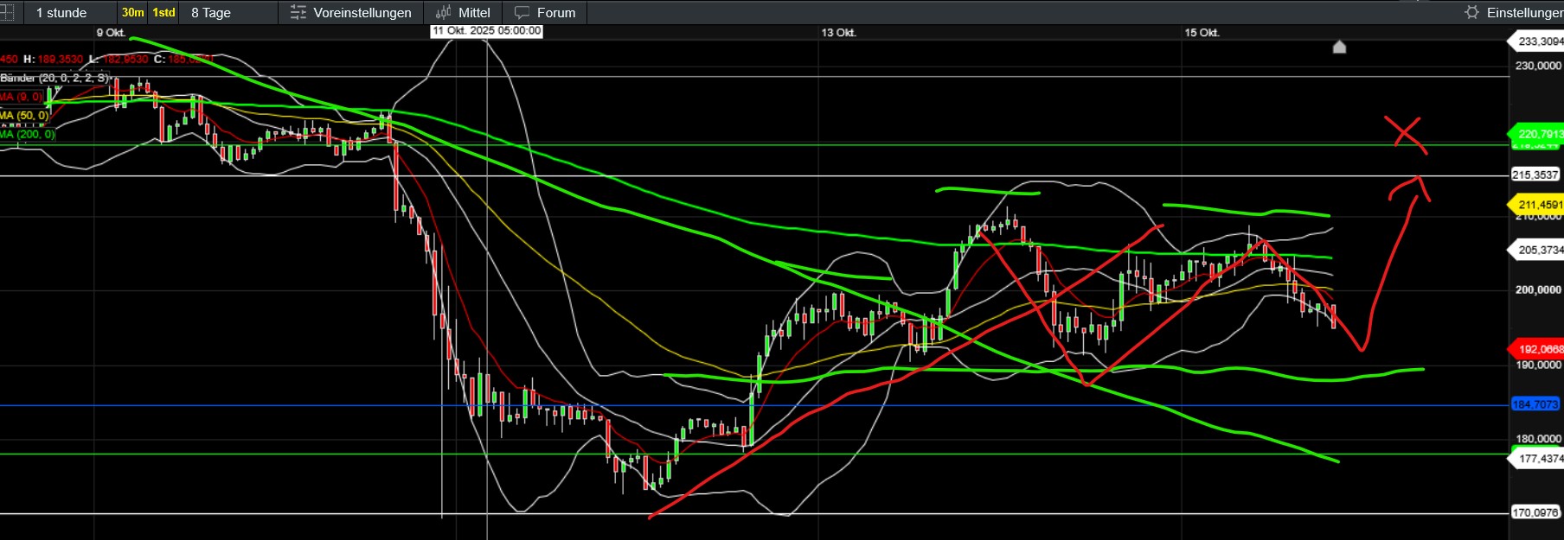Open the Forum speech bubble icon

pyautogui.click(x=522, y=13)
